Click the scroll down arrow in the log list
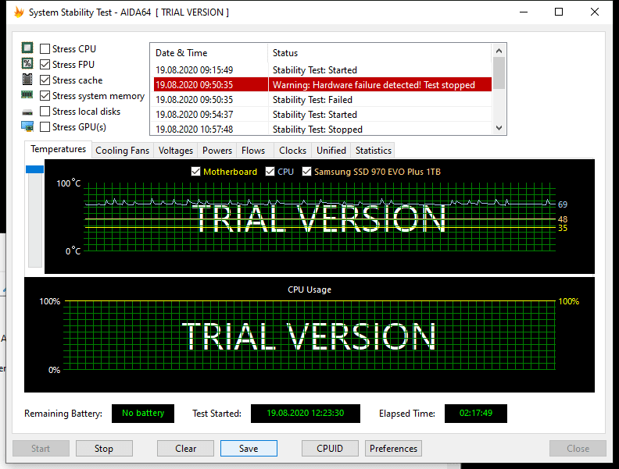Image resolution: width=619 pixels, height=469 pixels. coord(499,128)
